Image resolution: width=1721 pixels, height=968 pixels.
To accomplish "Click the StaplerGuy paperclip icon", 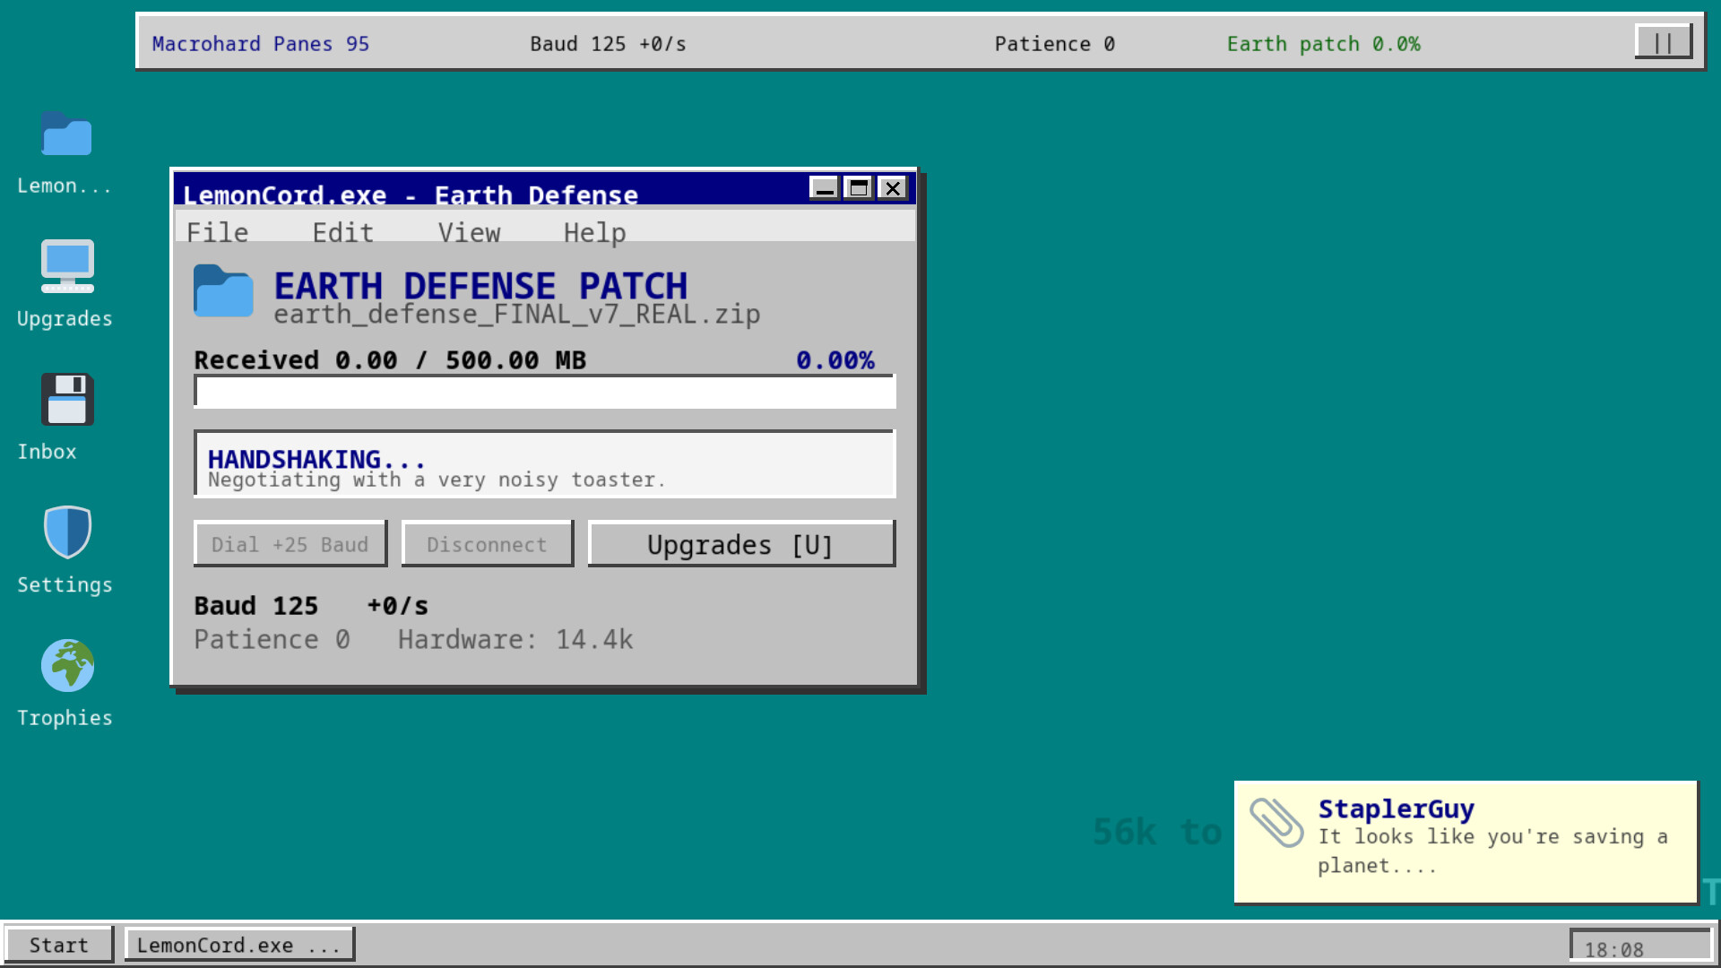I will click(x=1276, y=822).
